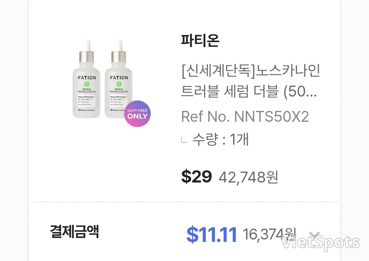This screenshot has height=261, width=369.
Task: Click the $29 list price
Action: pyautogui.click(x=196, y=177)
